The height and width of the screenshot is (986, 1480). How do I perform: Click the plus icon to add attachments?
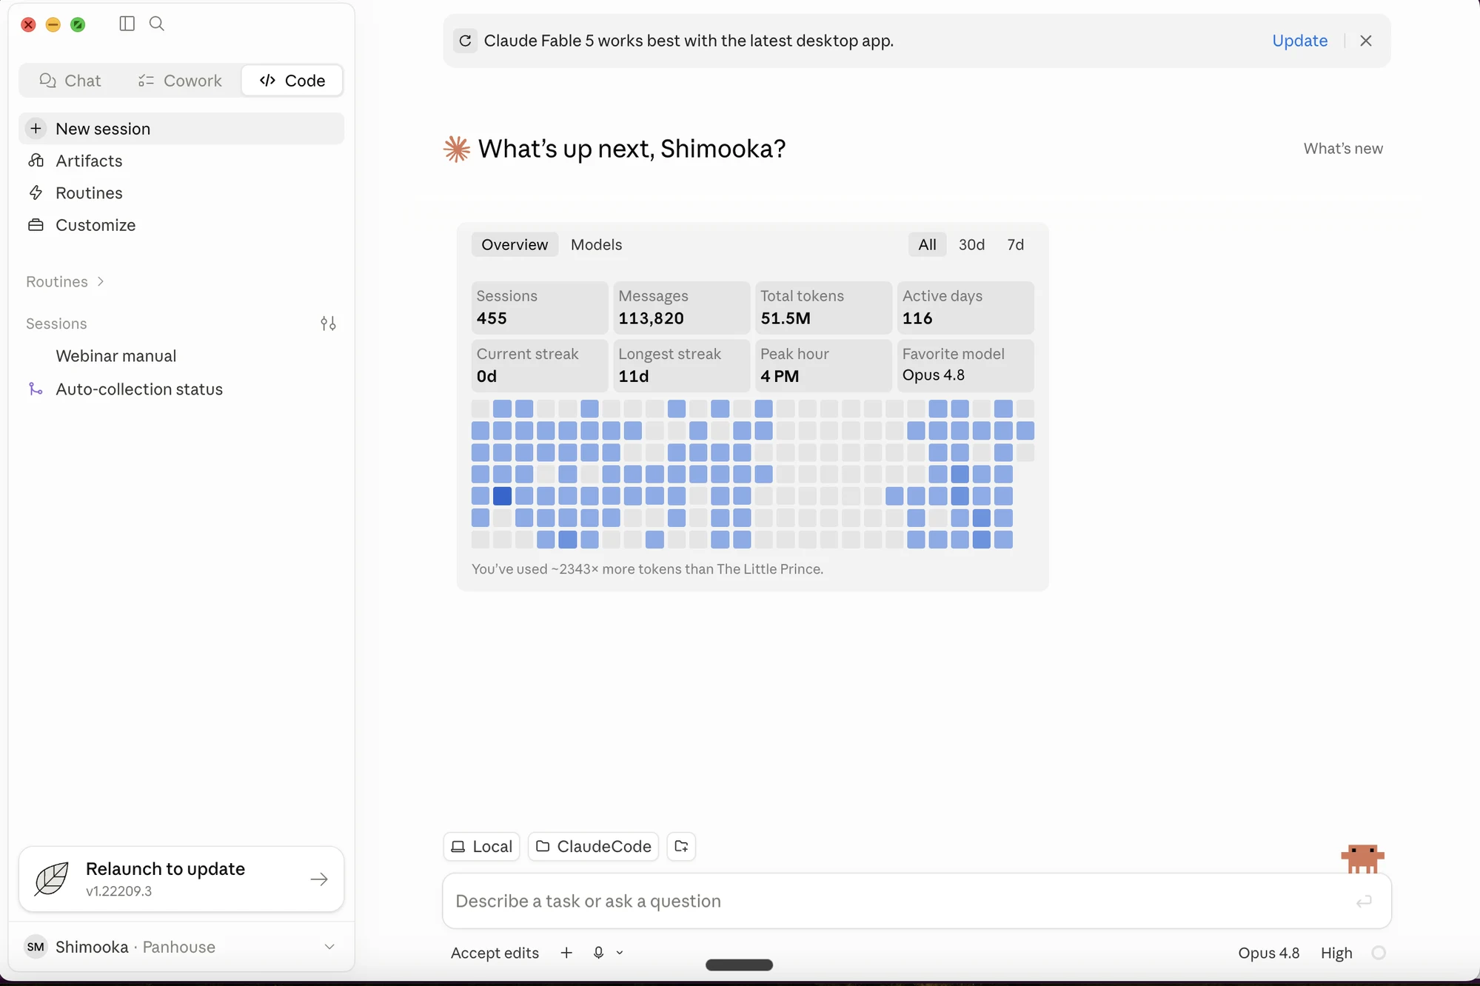[566, 953]
